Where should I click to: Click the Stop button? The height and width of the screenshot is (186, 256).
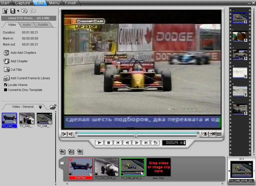[108, 143]
